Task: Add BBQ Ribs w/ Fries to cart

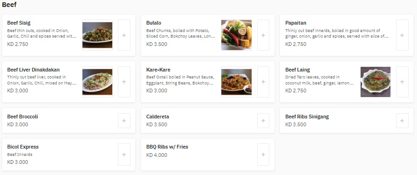Action: (x=263, y=155)
